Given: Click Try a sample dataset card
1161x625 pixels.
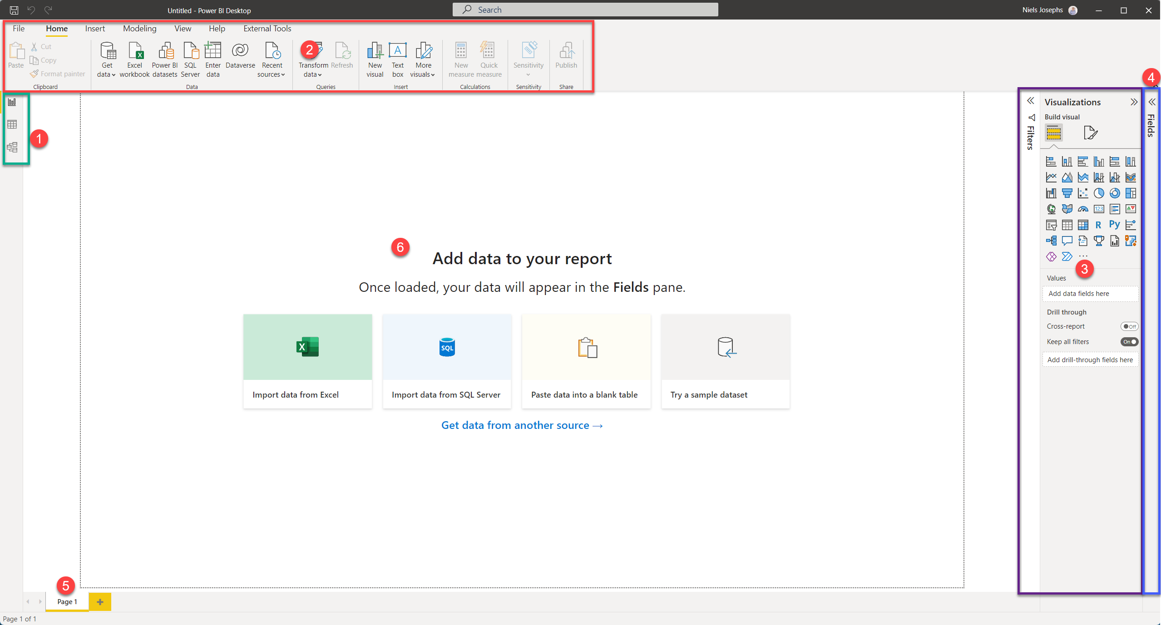Looking at the screenshot, I should [x=726, y=361].
